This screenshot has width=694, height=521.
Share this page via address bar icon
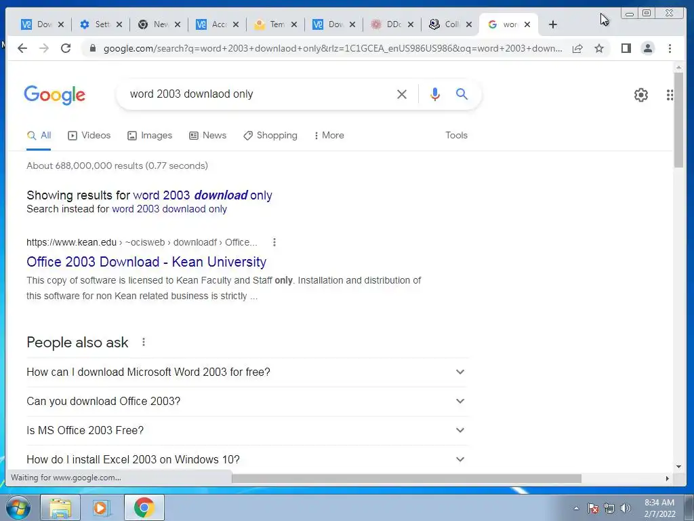coord(577,48)
